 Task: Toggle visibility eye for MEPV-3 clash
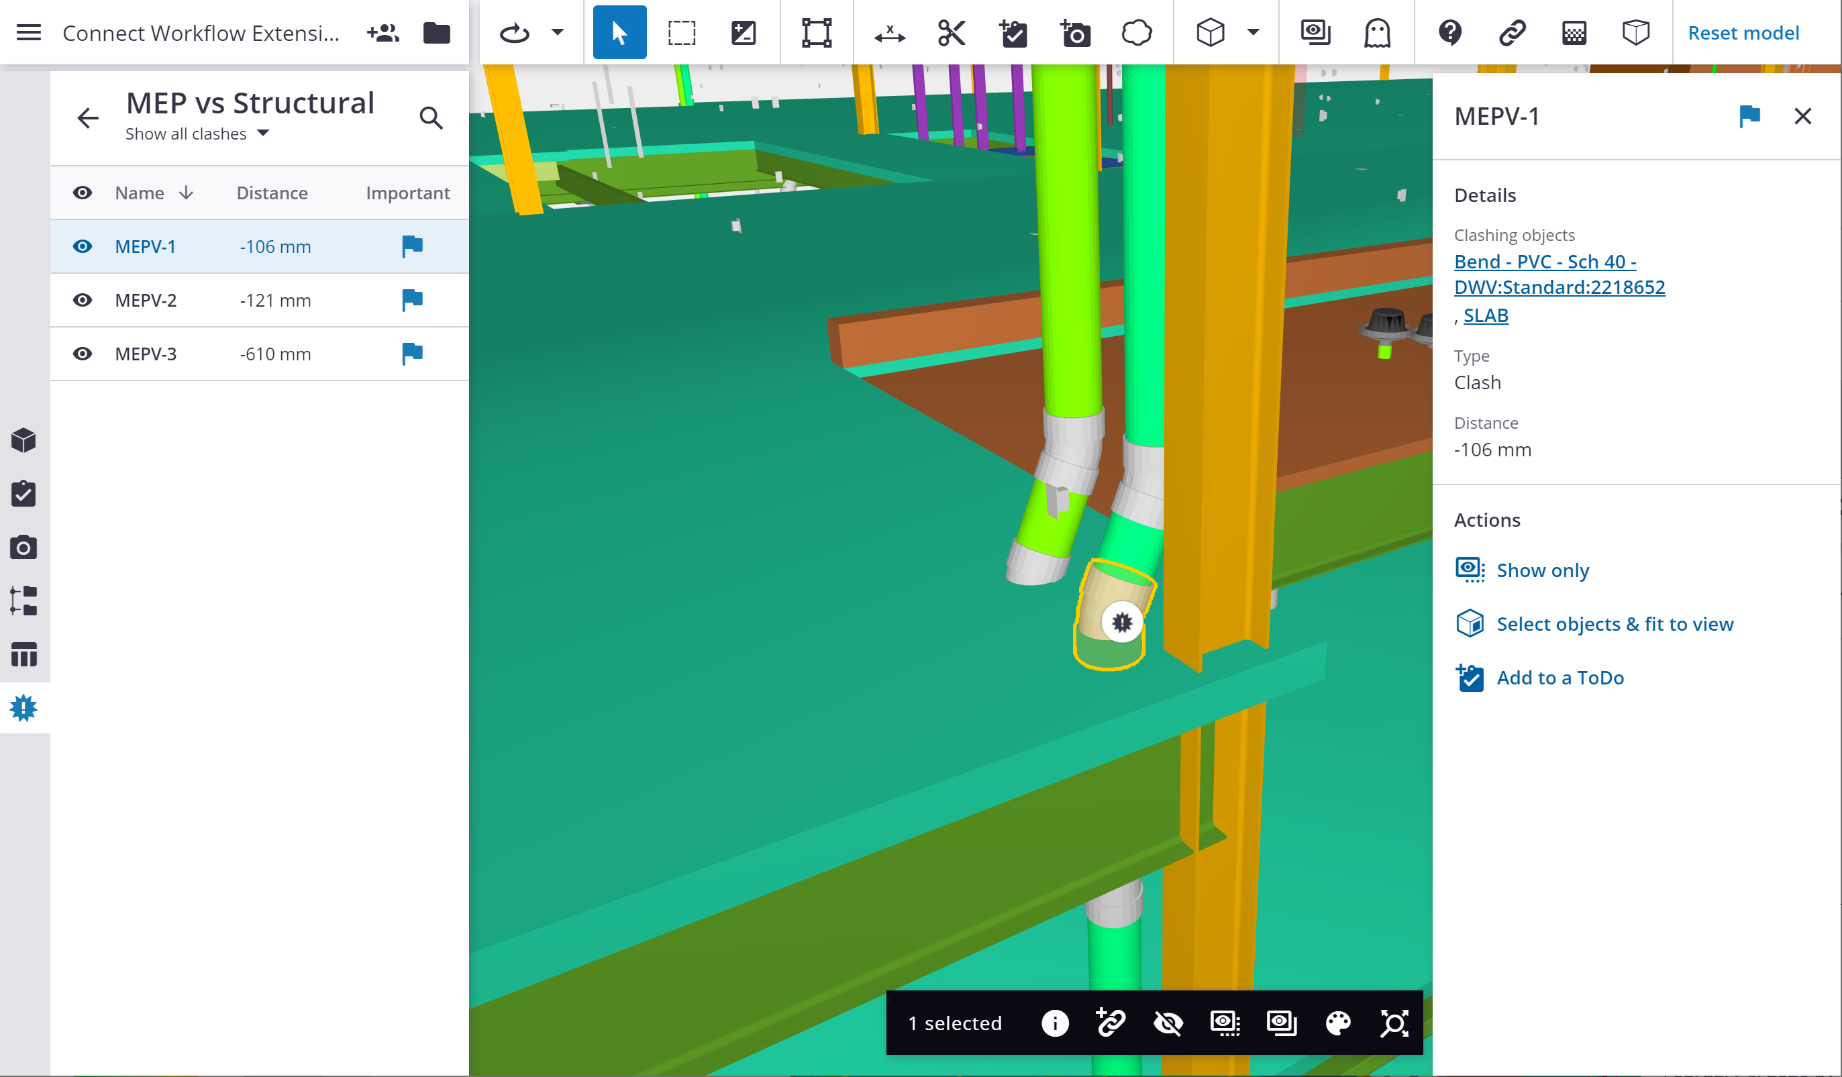(83, 354)
